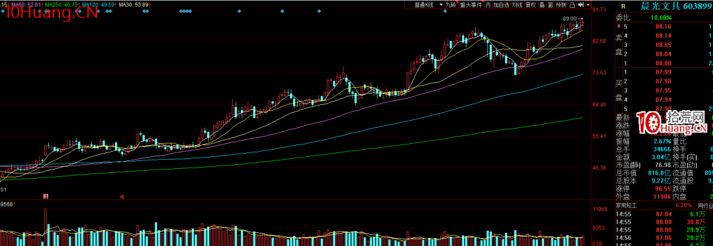Click the red q event marker
The image size is (713, 246).
click(x=122, y=197)
